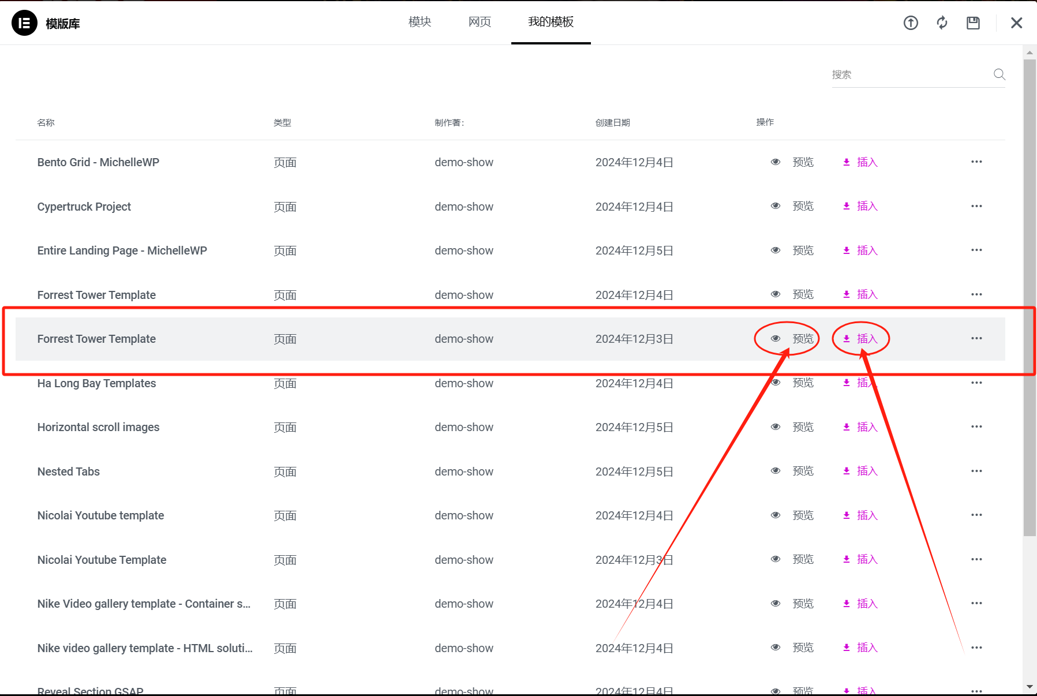
Task: Click insert download icon for Cypertruck Project
Action: (x=846, y=206)
